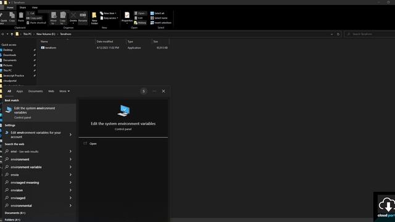Close the Windows search panel
Image resolution: width=395 pixels, height=222 pixels.
click(x=163, y=91)
